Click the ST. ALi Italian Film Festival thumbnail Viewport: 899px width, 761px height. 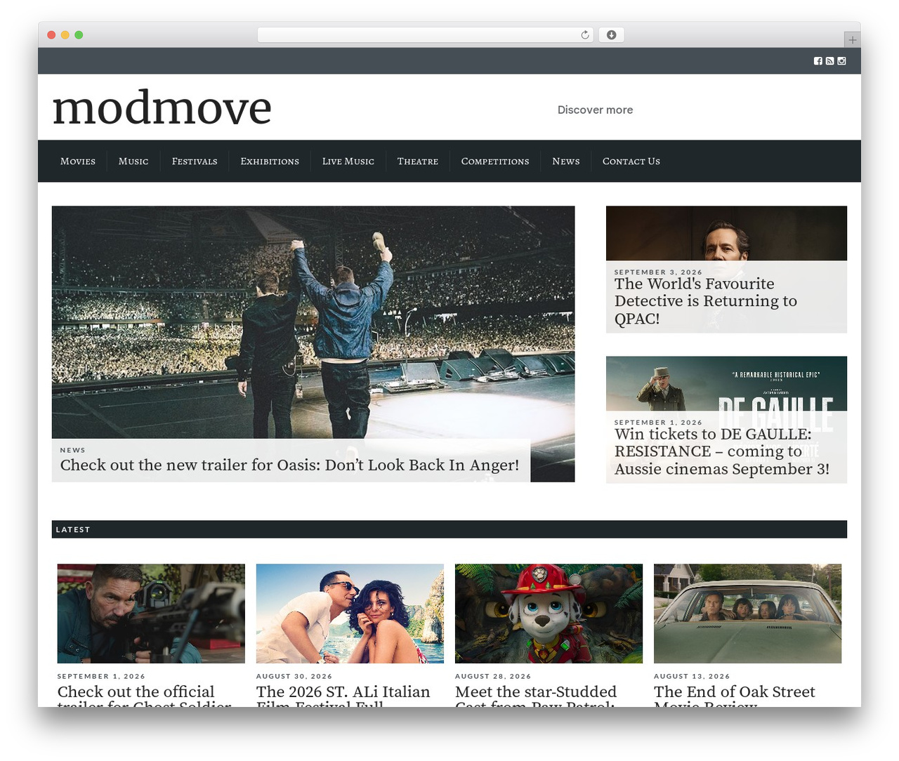pyautogui.click(x=350, y=614)
